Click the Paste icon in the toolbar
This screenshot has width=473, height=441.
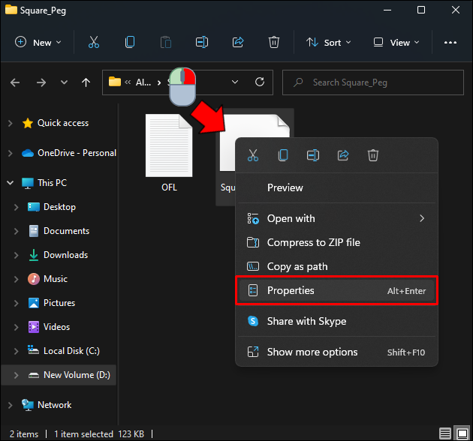coord(166,42)
